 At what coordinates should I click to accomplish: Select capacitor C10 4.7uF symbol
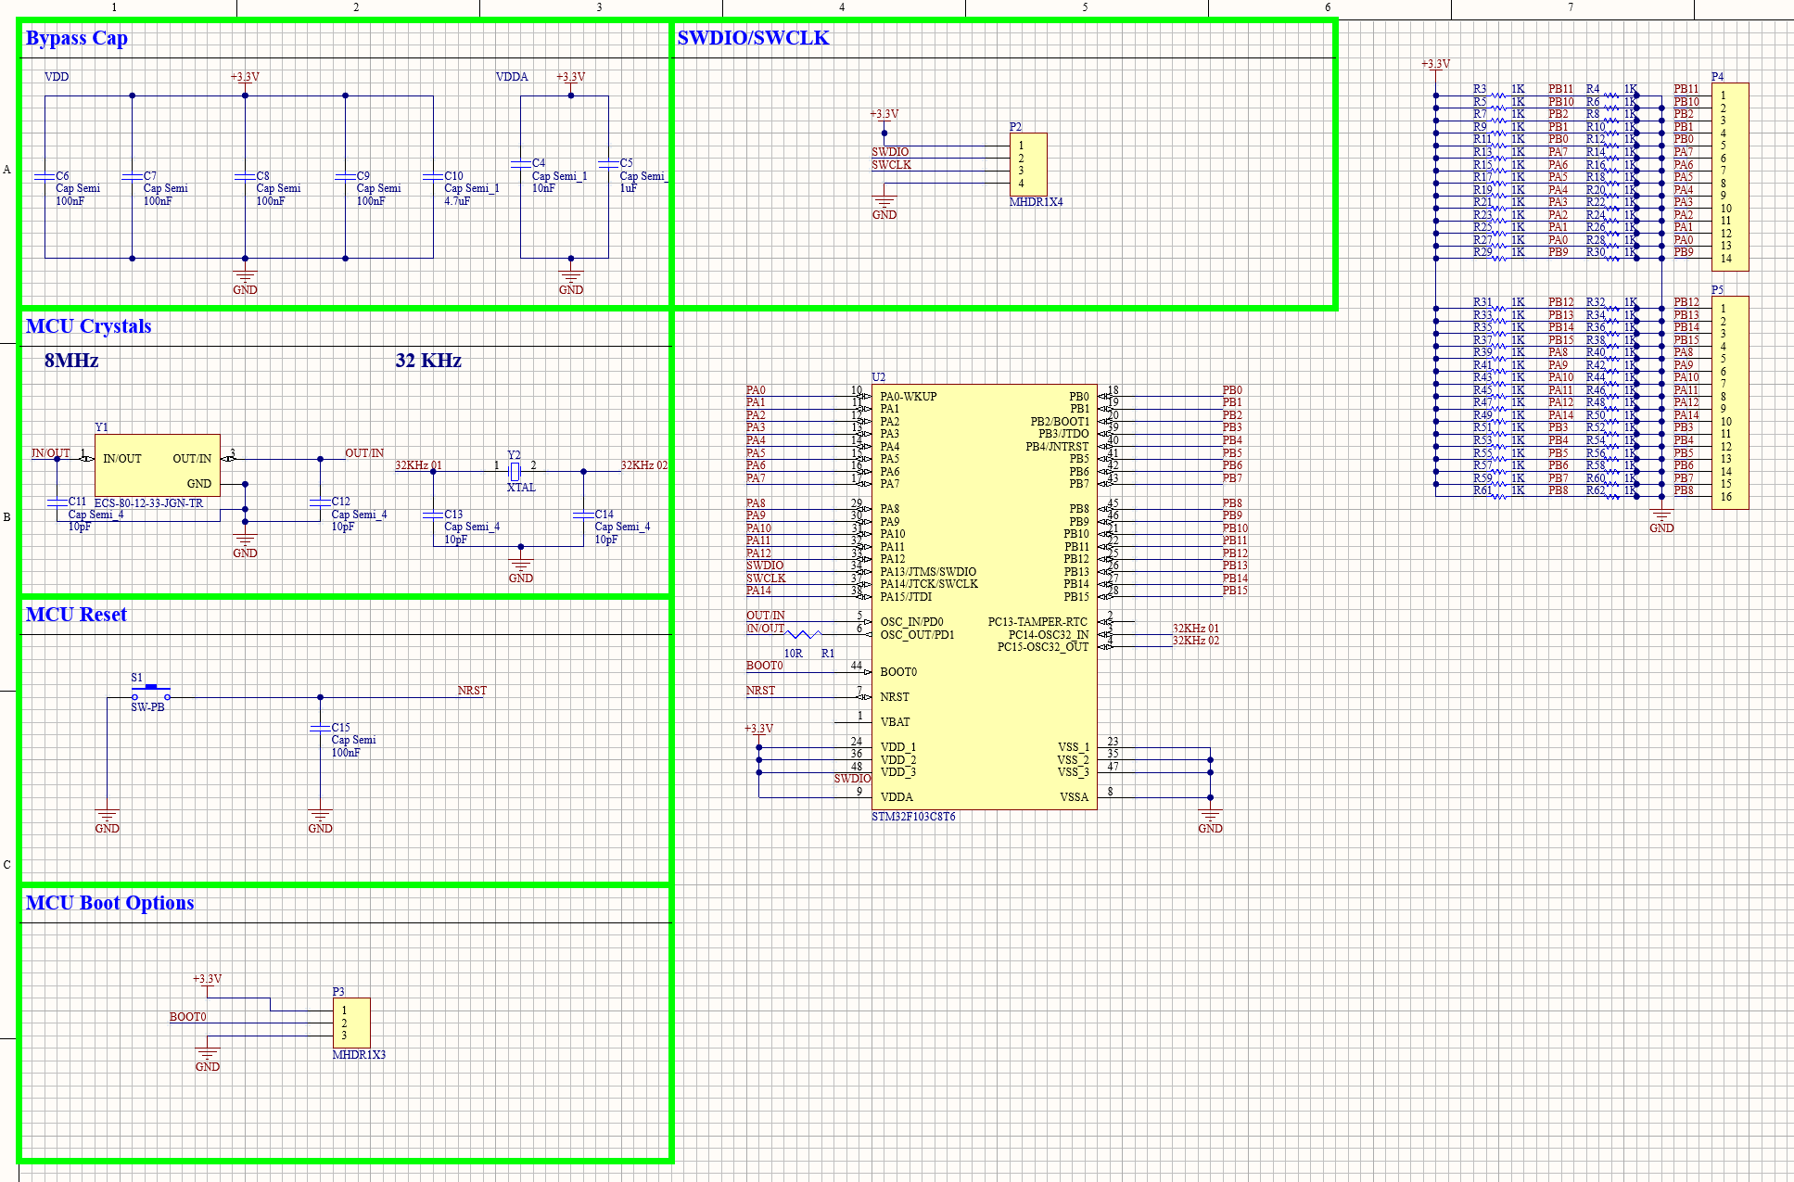click(x=433, y=176)
